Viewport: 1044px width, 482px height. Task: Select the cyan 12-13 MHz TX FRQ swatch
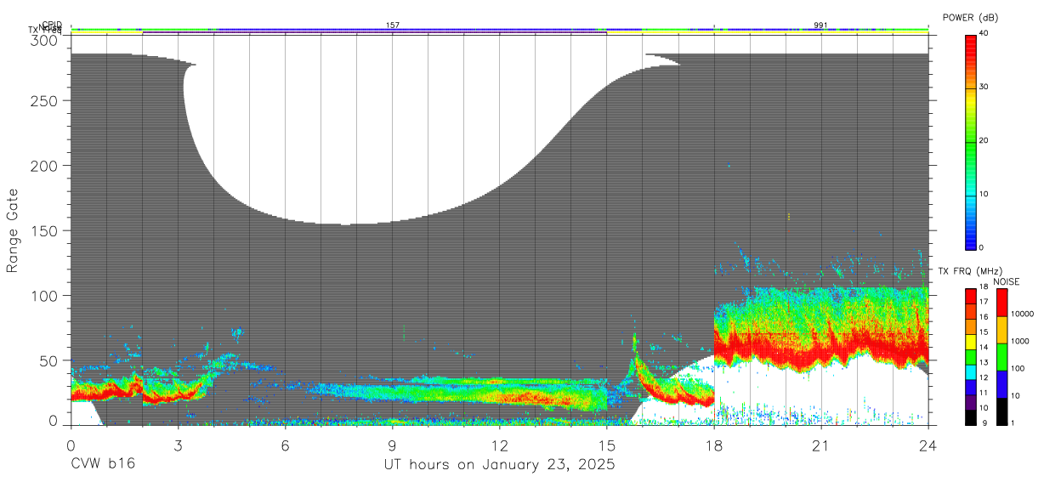coord(970,371)
